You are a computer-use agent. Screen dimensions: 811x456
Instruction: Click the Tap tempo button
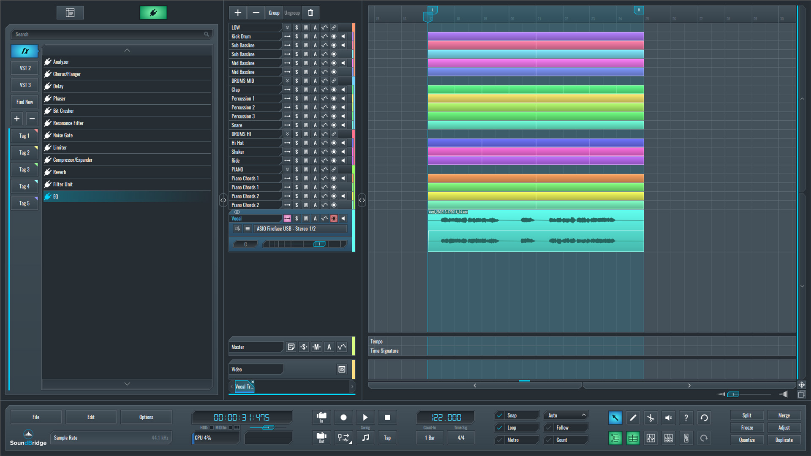point(387,438)
